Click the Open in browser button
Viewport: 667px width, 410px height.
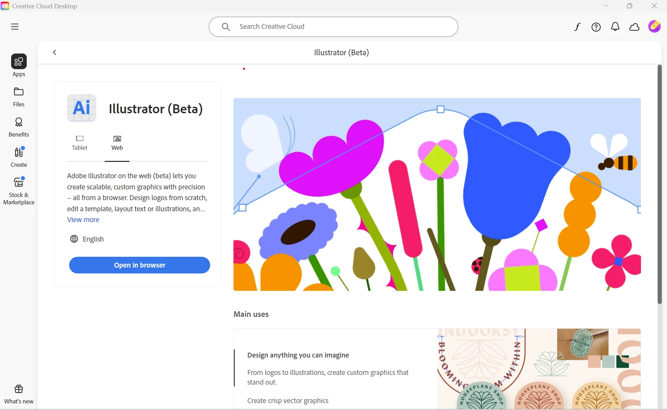click(139, 265)
